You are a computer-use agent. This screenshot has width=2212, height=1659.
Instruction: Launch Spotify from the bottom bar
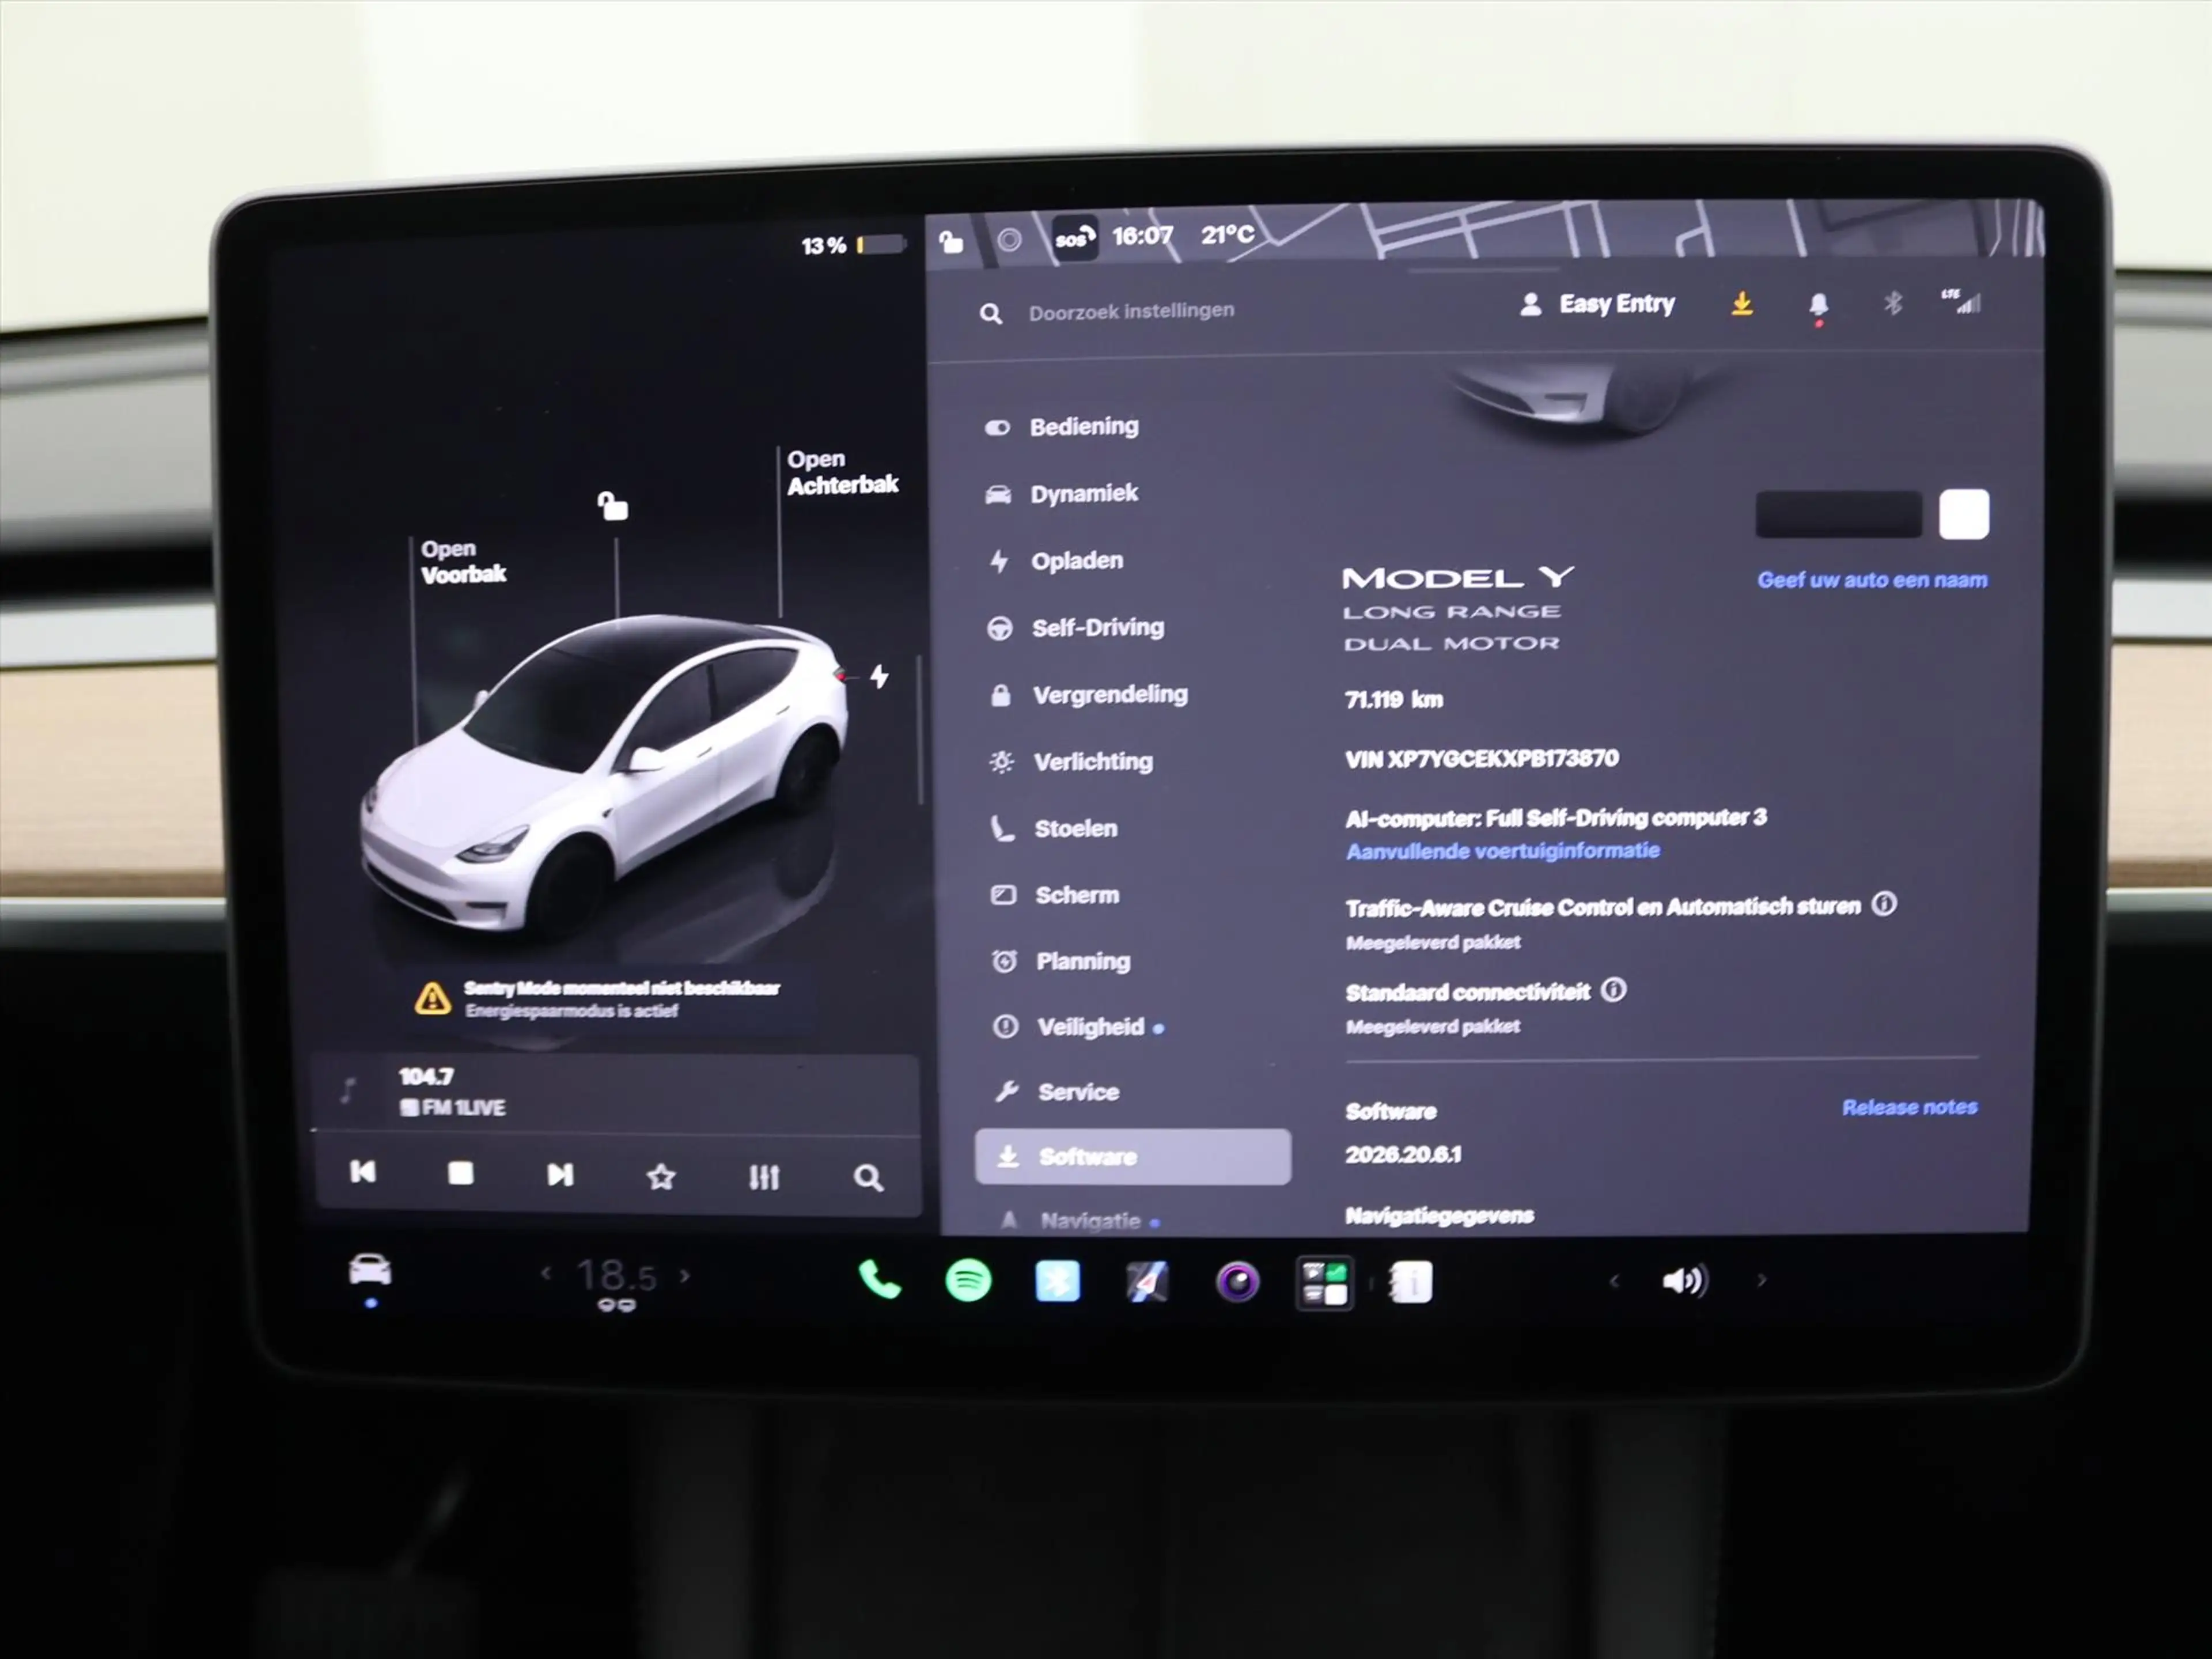point(968,1281)
